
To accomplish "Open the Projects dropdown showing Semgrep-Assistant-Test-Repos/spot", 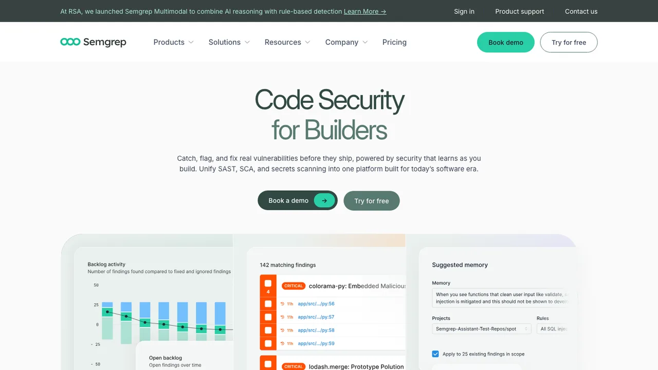I will click(482, 329).
